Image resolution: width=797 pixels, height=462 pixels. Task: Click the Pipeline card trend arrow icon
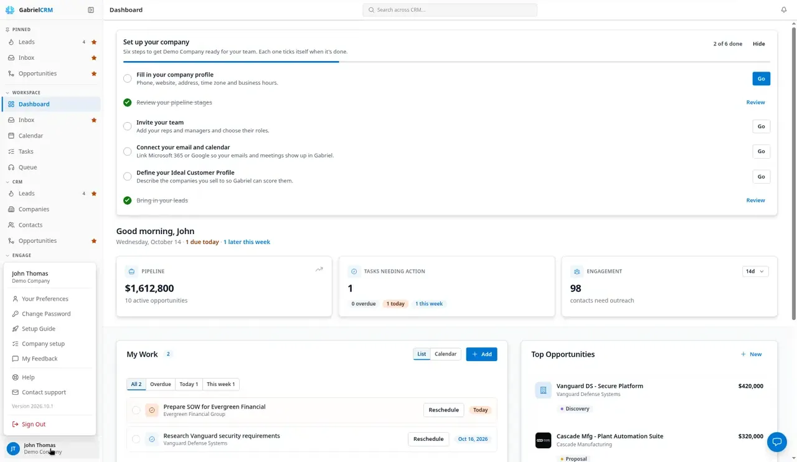click(x=319, y=270)
